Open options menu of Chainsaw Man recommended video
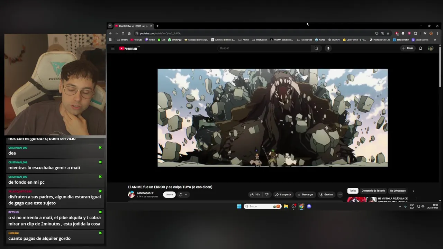 [416, 199]
